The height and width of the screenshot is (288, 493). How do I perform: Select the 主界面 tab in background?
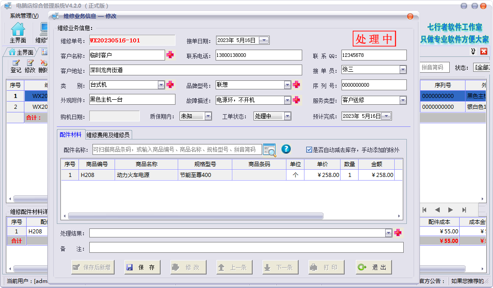[21, 52]
